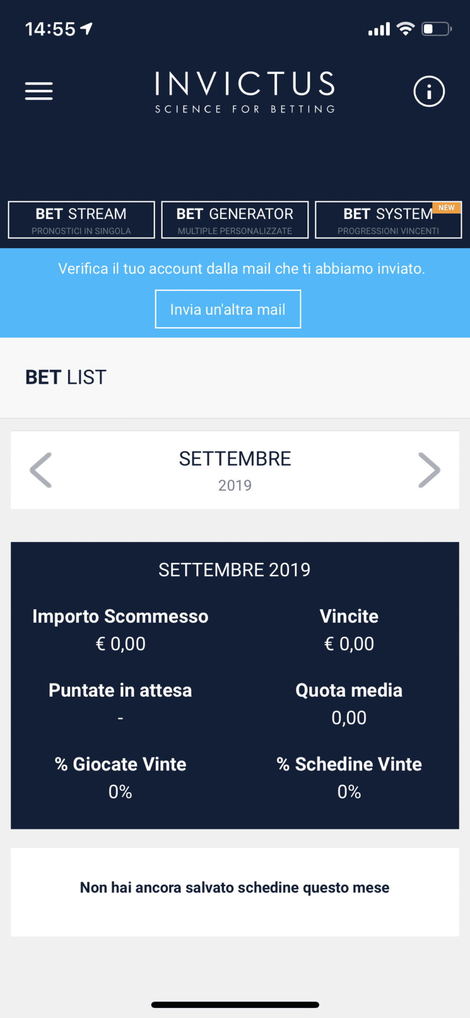The width and height of the screenshot is (470, 1018).
Task: Tap the Invictus logo
Action: (245, 92)
